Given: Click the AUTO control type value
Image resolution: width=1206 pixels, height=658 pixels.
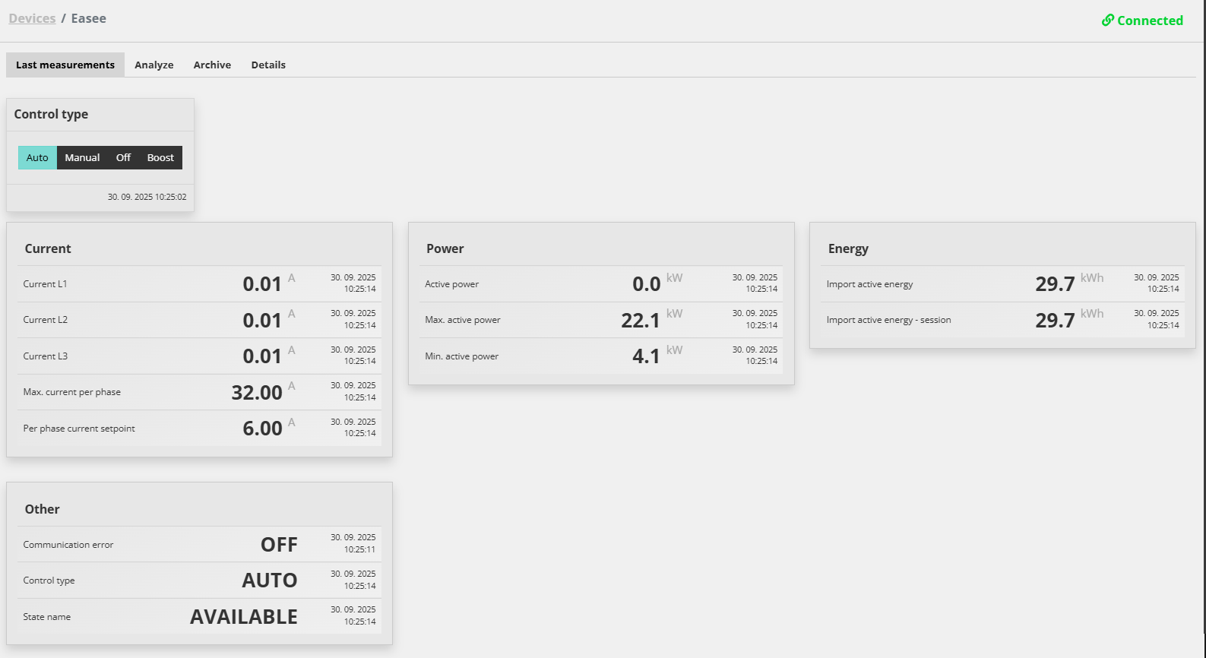Looking at the screenshot, I should pyautogui.click(x=270, y=580).
